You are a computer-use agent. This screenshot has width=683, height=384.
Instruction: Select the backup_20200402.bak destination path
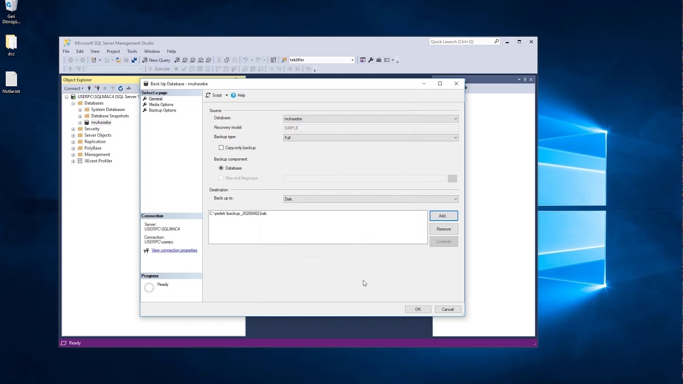coord(238,213)
